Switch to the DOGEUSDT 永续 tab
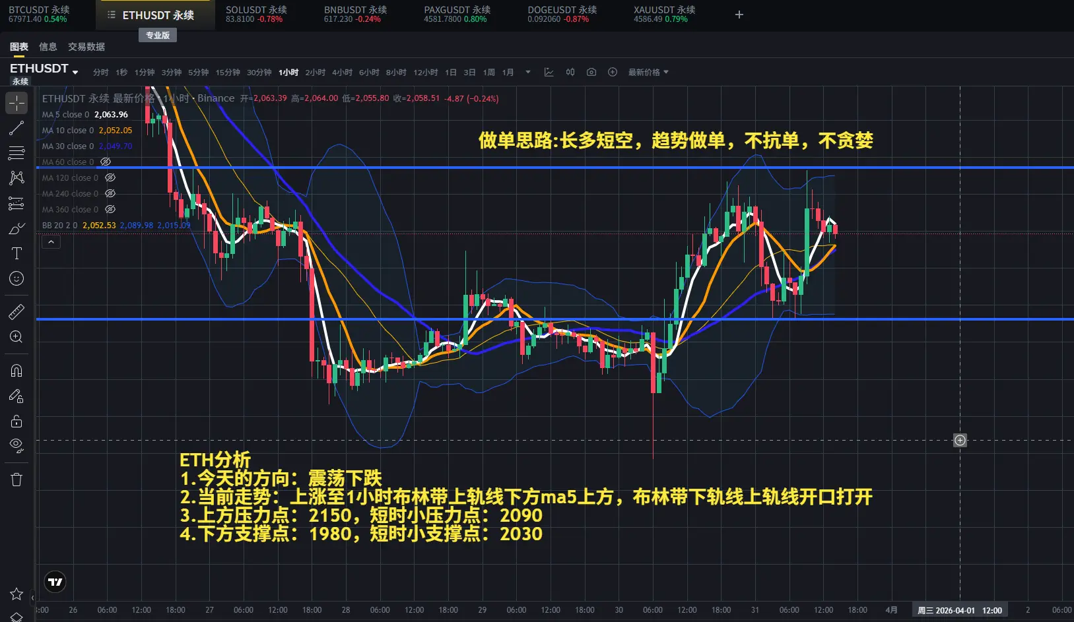 [x=562, y=15]
